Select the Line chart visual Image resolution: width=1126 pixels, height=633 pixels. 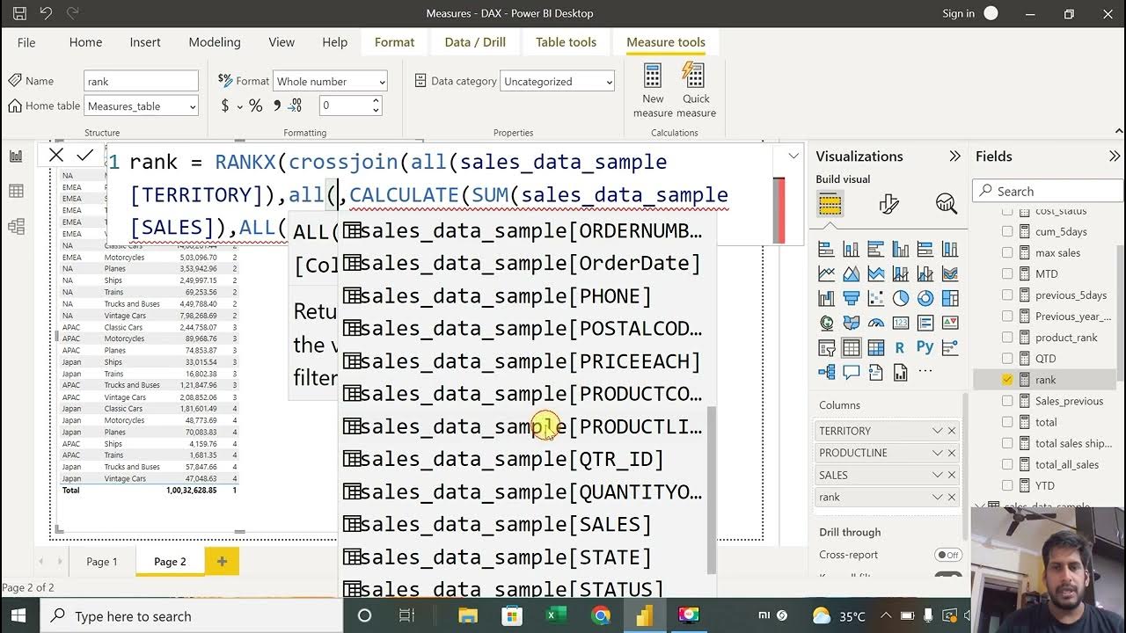[x=826, y=273]
